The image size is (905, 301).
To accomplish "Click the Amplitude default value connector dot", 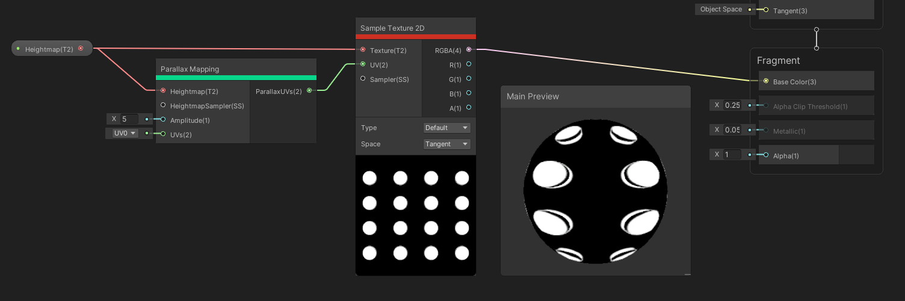I will (x=147, y=119).
